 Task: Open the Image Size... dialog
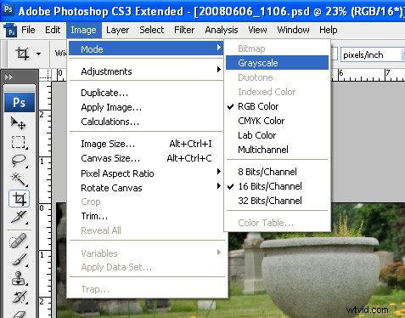click(x=146, y=144)
